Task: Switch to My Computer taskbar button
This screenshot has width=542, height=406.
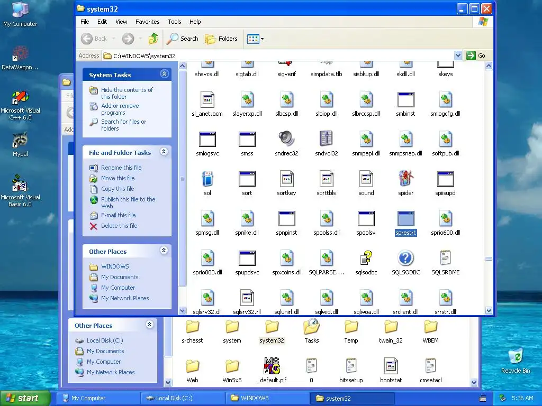Action: click(98, 398)
